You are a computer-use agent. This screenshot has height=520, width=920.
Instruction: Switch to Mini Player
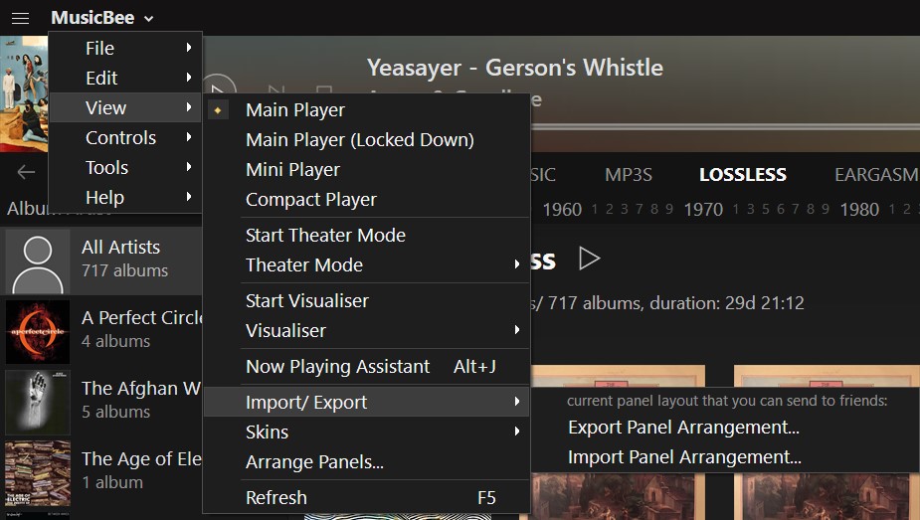tap(367, 170)
